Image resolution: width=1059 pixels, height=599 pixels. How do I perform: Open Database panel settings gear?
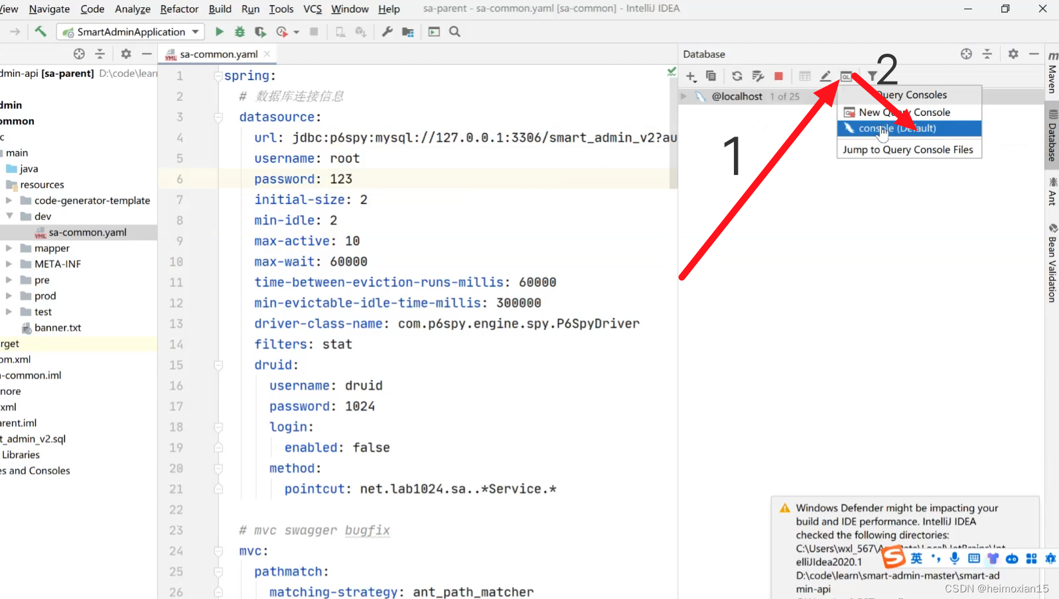pyautogui.click(x=1013, y=54)
